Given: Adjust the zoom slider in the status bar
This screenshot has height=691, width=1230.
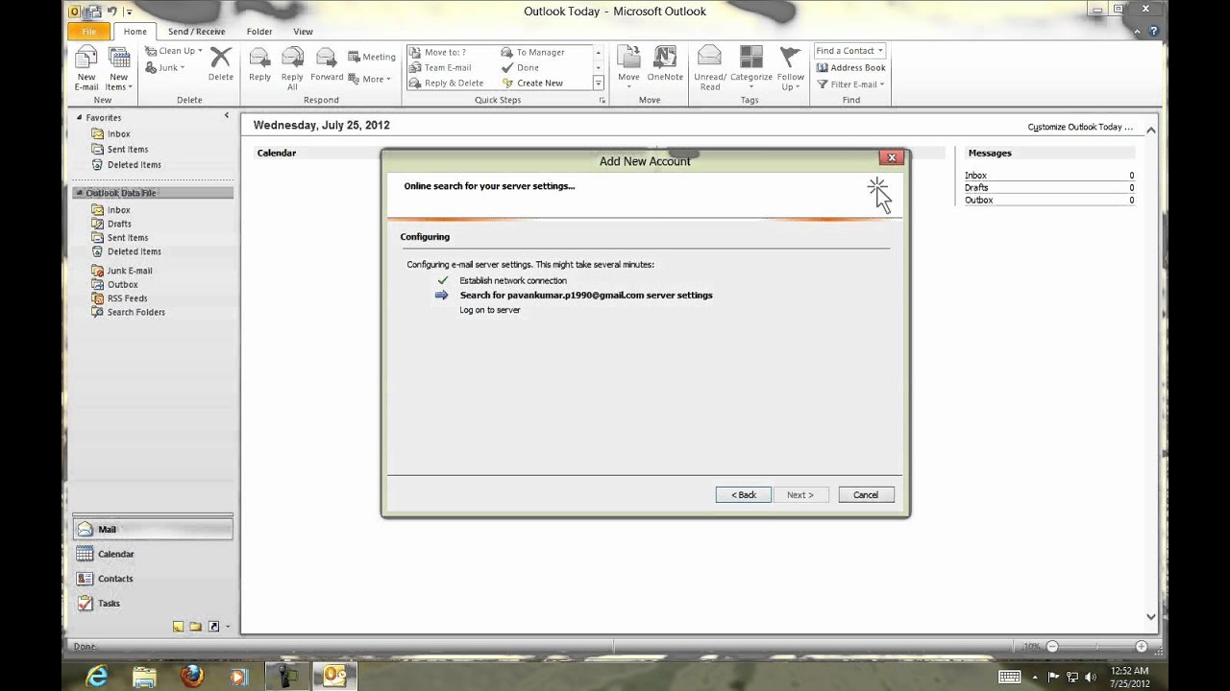Looking at the screenshot, I should pyautogui.click(x=1096, y=647).
